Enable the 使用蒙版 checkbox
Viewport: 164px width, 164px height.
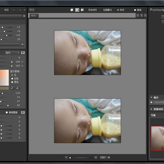7,113
